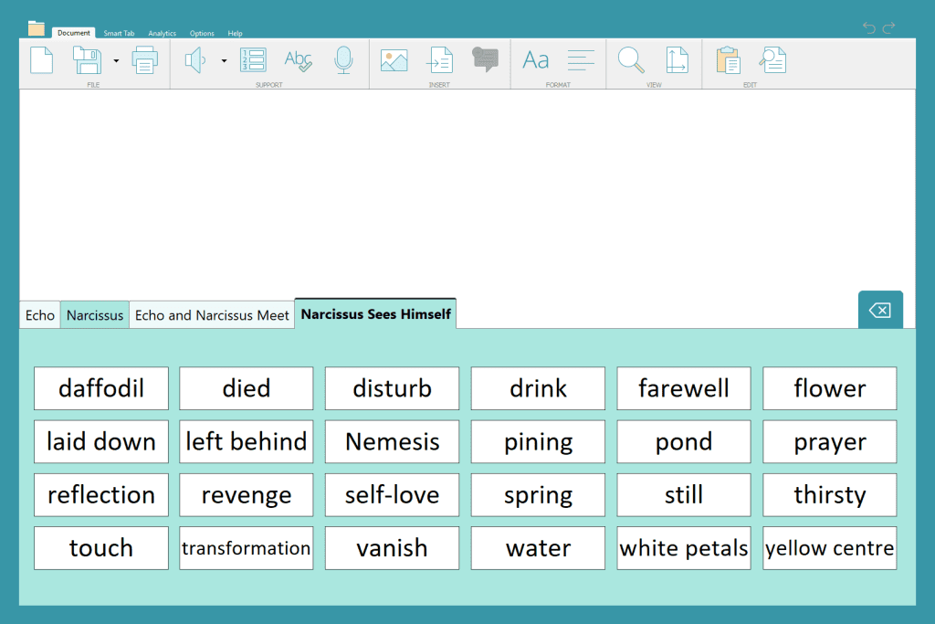
Task: Click the Speak speaker icon
Action: tap(195, 60)
